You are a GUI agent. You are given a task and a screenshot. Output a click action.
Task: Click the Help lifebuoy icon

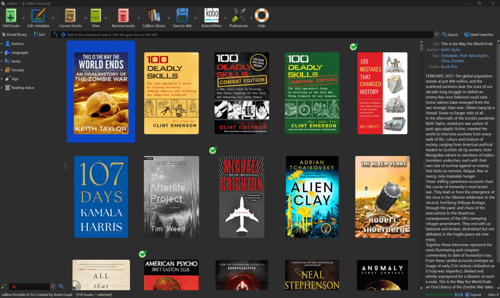click(x=262, y=16)
